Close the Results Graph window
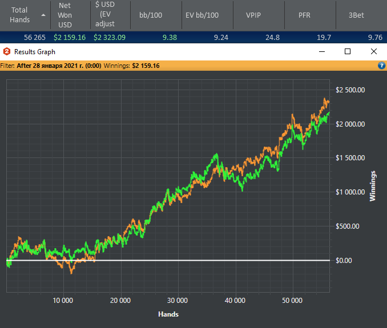 [374, 51]
